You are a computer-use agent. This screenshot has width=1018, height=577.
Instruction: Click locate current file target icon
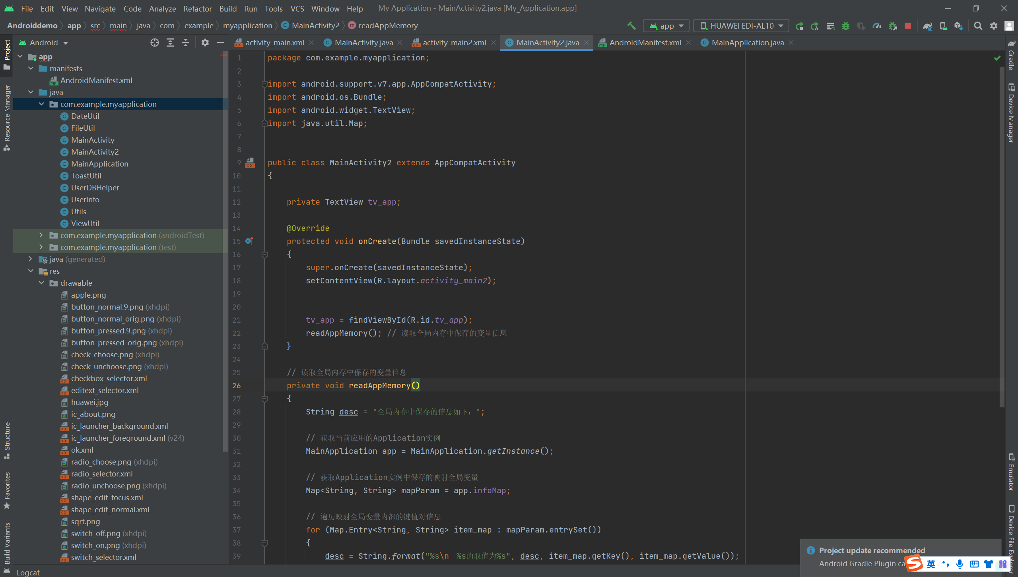[155, 43]
